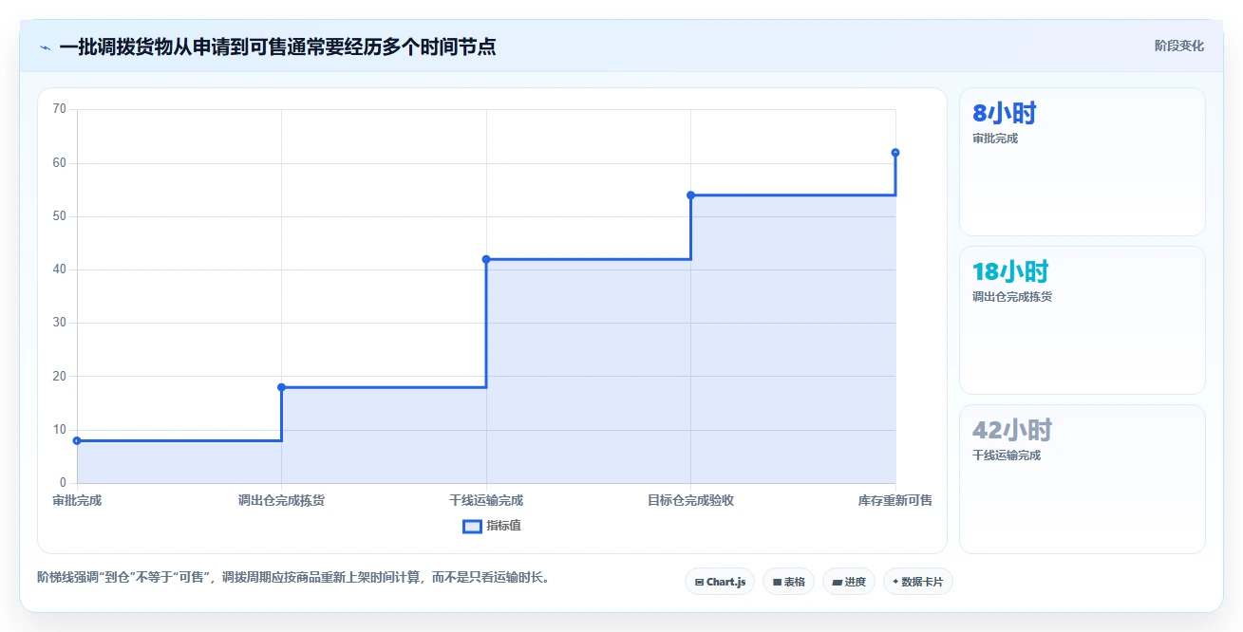Click the x-axis label 审批完成
This screenshot has width=1243, height=632.
pyautogui.click(x=77, y=500)
